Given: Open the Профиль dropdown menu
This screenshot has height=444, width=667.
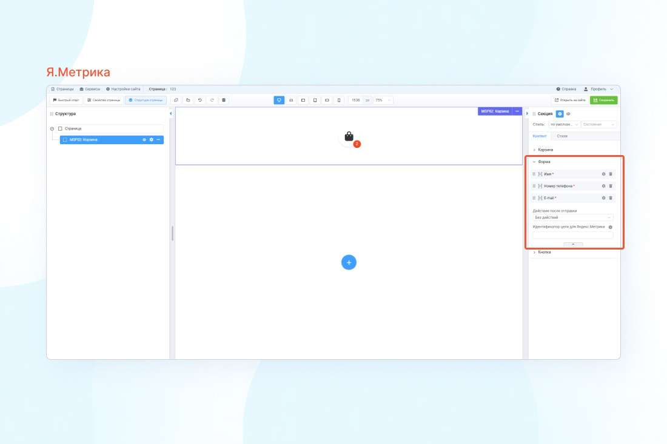Looking at the screenshot, I should point(598,89).
